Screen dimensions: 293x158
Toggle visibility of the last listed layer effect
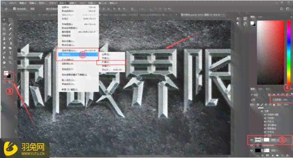tap(265, 135)
